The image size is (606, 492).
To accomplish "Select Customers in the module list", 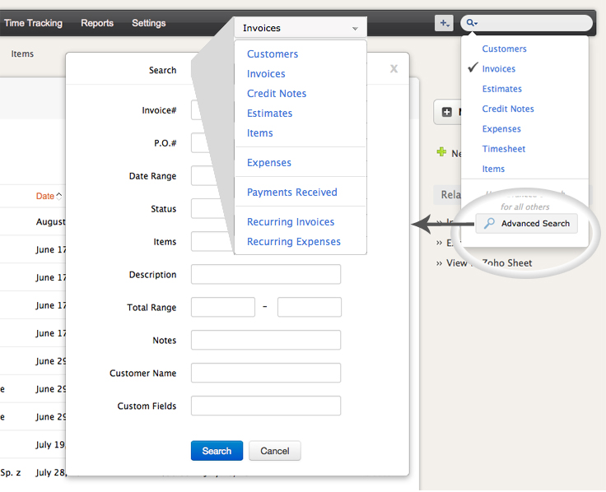I will click(273, 54).
